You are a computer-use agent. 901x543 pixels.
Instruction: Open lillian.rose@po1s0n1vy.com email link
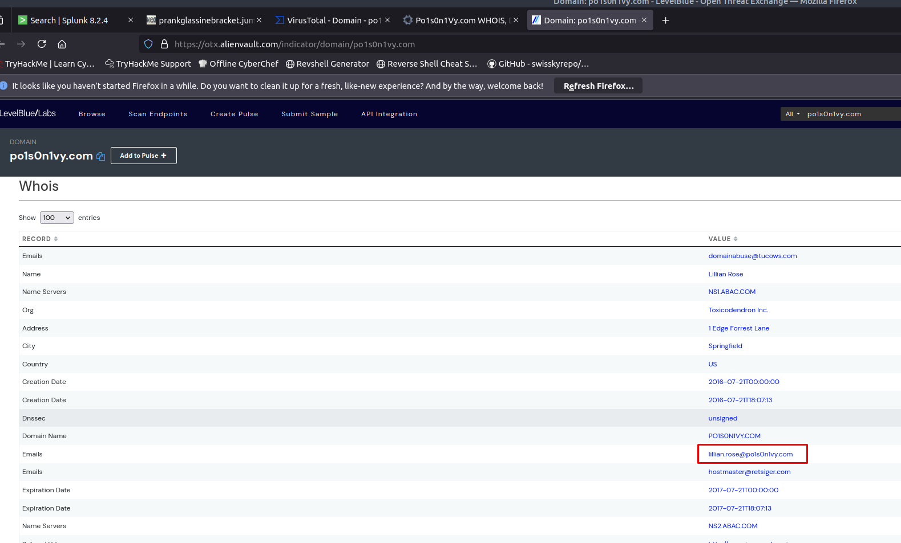[750, 454]
